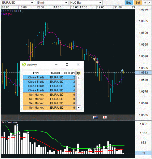Close the Activity window
The width and height of the screenshot is (152, 159).
pos(78,65)
